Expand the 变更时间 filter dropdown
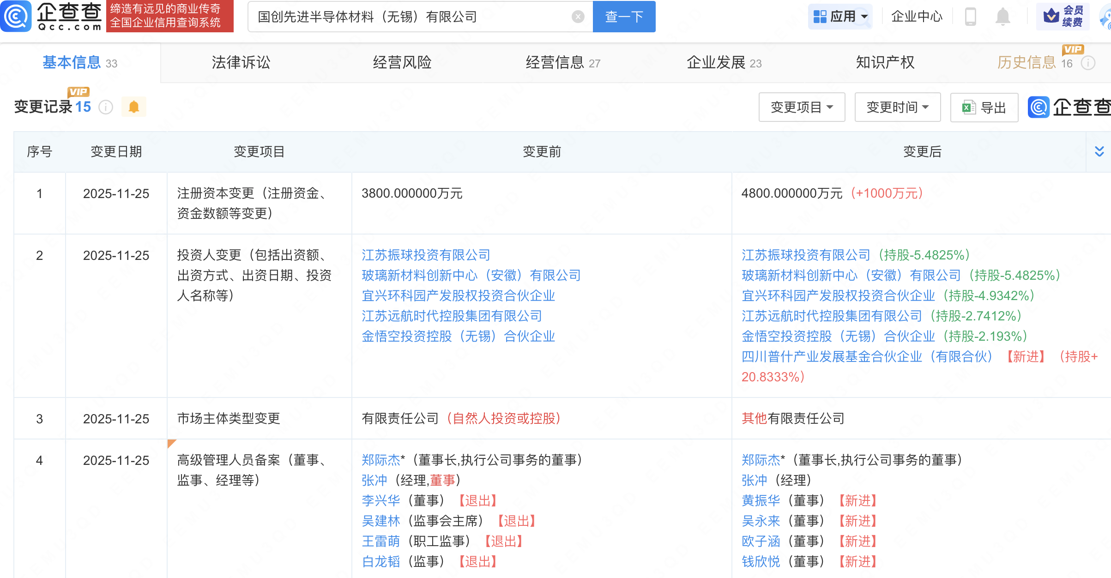The width and height of the screenshot is (1111, 578). (897, 108)
